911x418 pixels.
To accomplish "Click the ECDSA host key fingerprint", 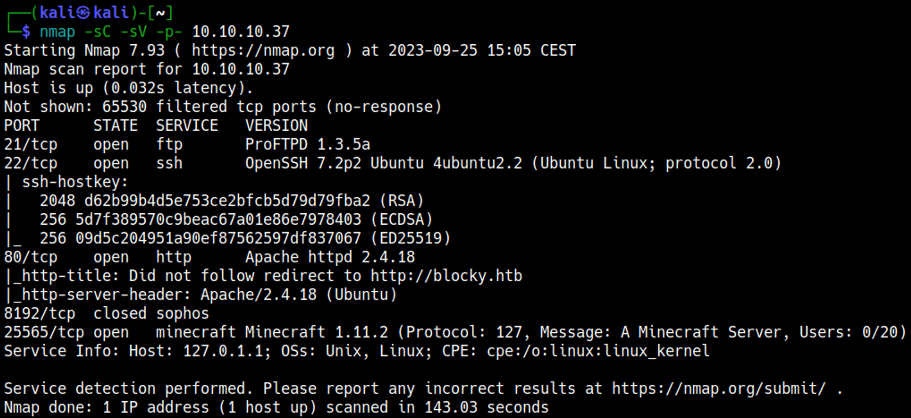I will [218, 219].
